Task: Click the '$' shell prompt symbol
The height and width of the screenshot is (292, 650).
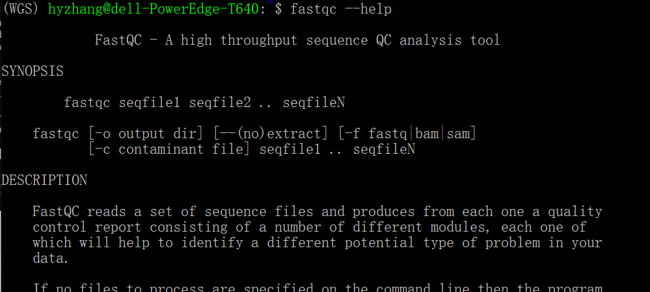Action: tap(279, 9)
